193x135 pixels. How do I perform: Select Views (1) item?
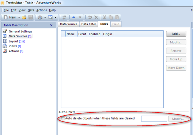point(15,46)
